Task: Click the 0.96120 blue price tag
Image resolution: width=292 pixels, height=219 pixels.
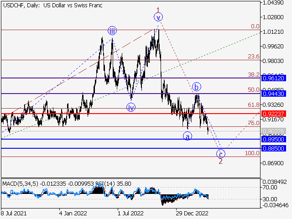Action: pyautogui.click(x=274, y=78)
